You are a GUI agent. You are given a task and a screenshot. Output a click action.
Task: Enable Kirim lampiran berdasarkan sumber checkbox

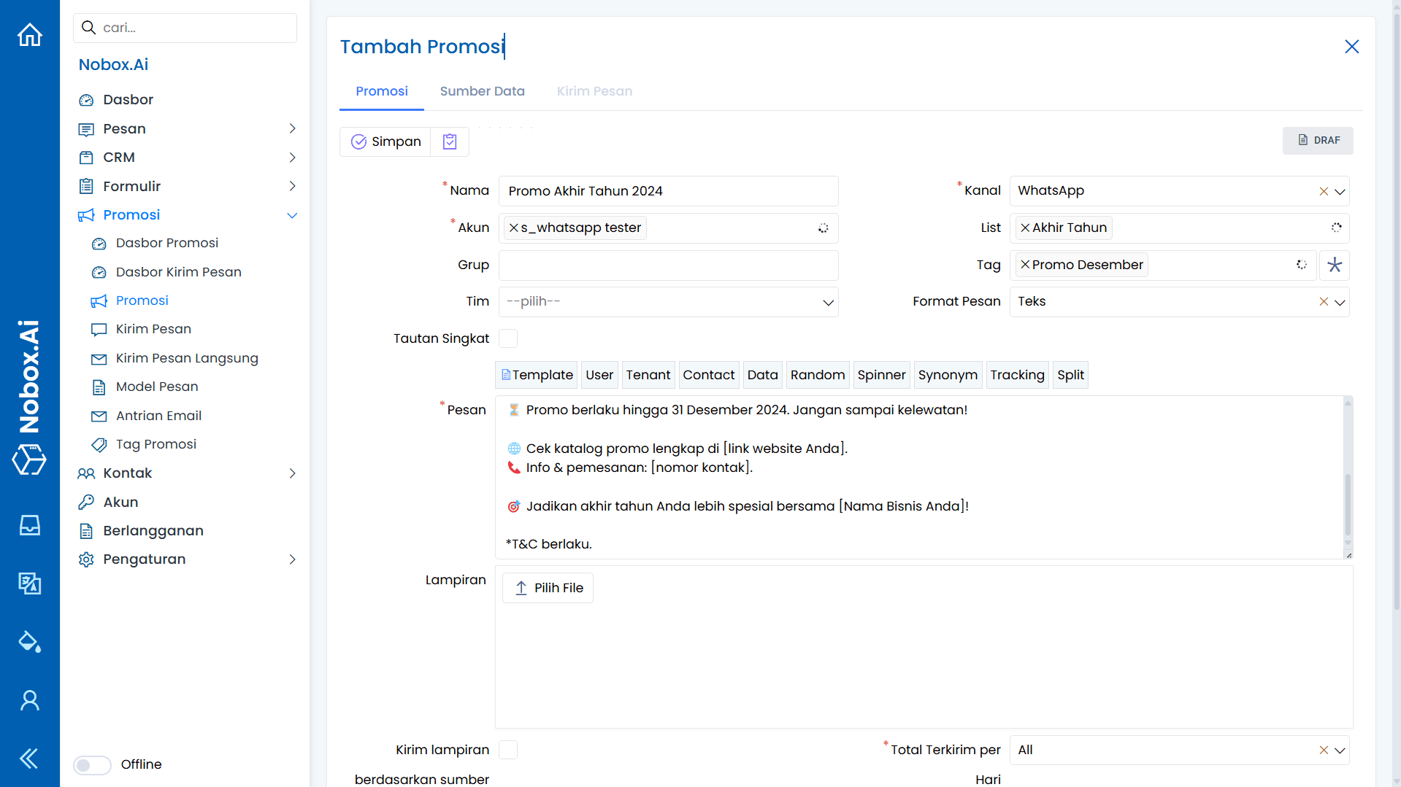tap(508, 750)
